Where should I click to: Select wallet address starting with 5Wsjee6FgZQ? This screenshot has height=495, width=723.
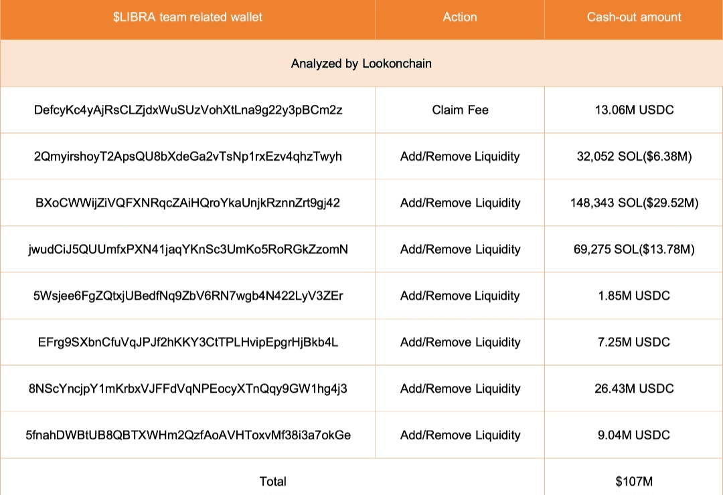click(x=188, y=296)
